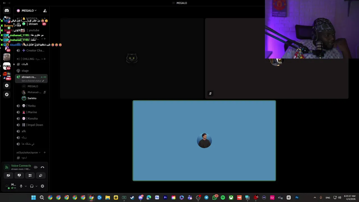This screenshot has height=202, width=359.
Task: Turn on camera in voice panel
Action: click(x=8, y=175)
